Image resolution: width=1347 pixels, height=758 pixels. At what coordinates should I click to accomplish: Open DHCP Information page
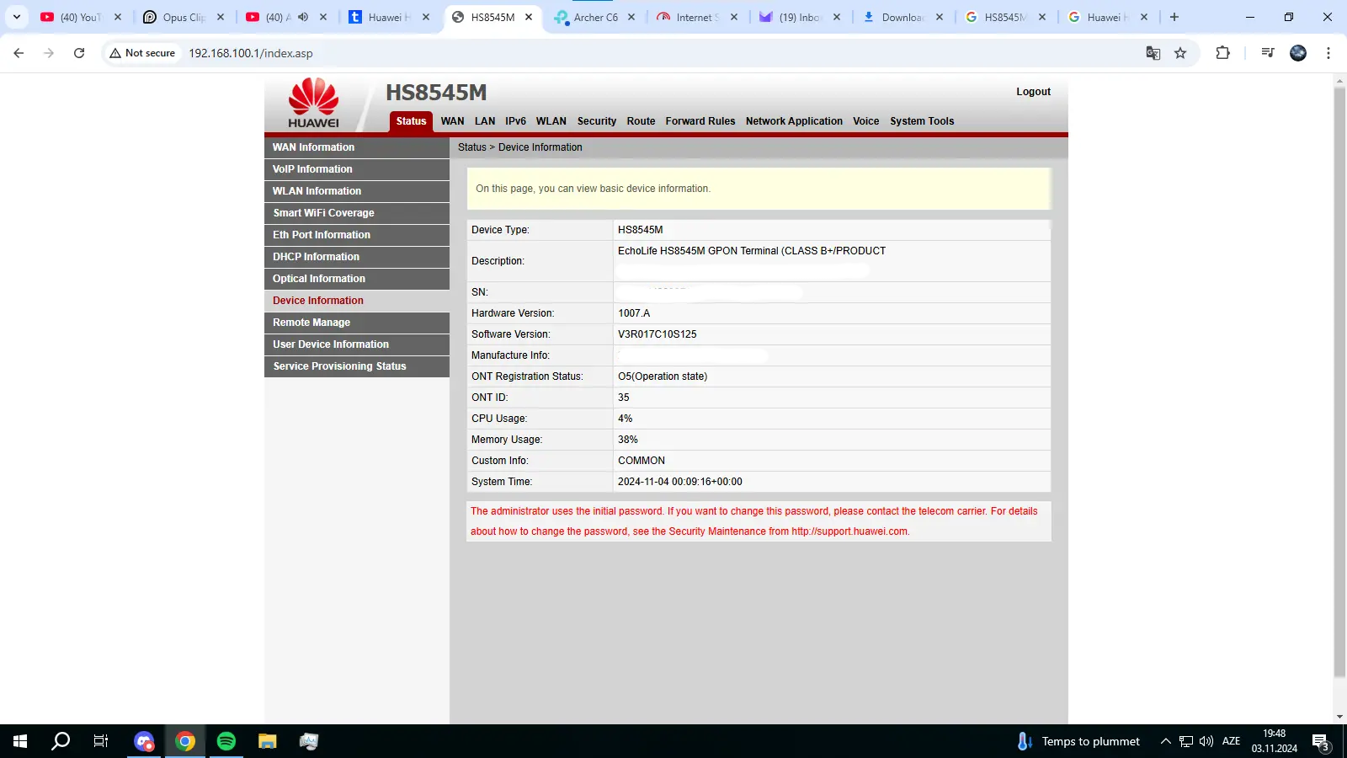pos(357,257)
